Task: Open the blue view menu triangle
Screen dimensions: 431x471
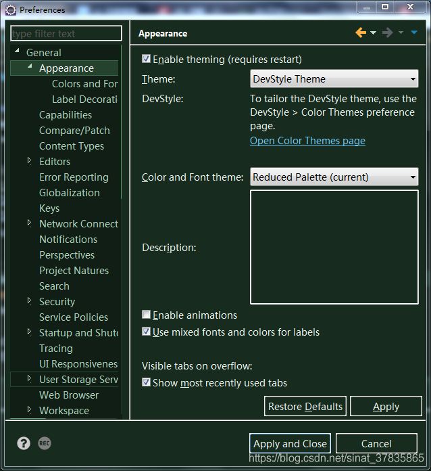Action: (414, 32)
